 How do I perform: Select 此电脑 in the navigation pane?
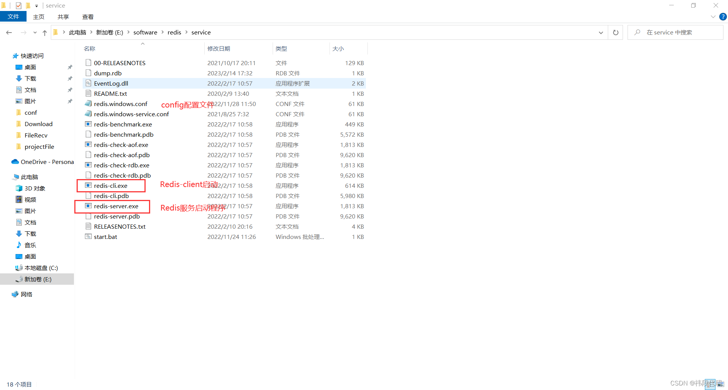click(x=29, y=177)
